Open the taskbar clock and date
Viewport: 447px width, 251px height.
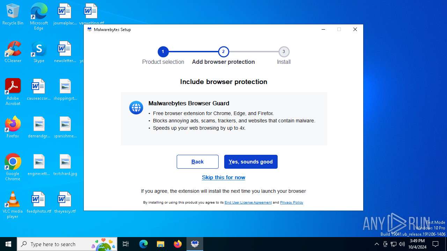pos(417,244)
